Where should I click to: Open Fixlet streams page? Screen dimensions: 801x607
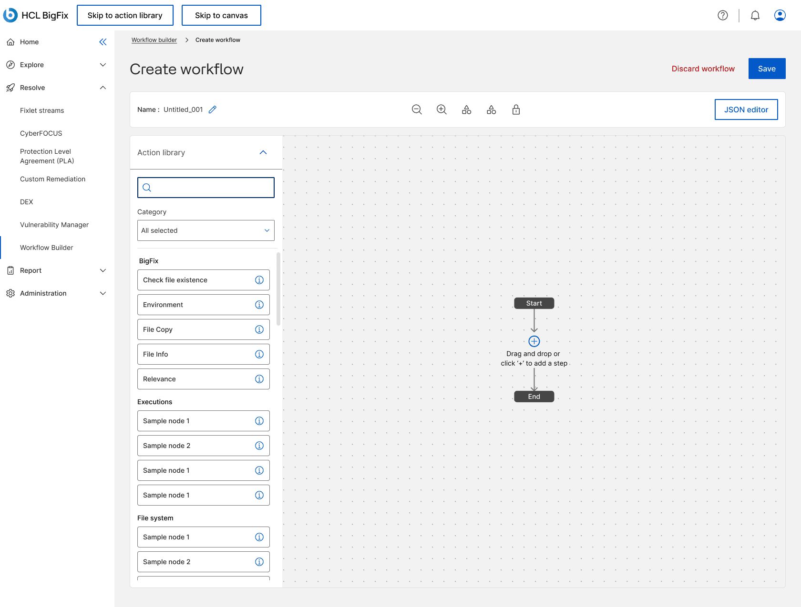click(x=42, y=110)
